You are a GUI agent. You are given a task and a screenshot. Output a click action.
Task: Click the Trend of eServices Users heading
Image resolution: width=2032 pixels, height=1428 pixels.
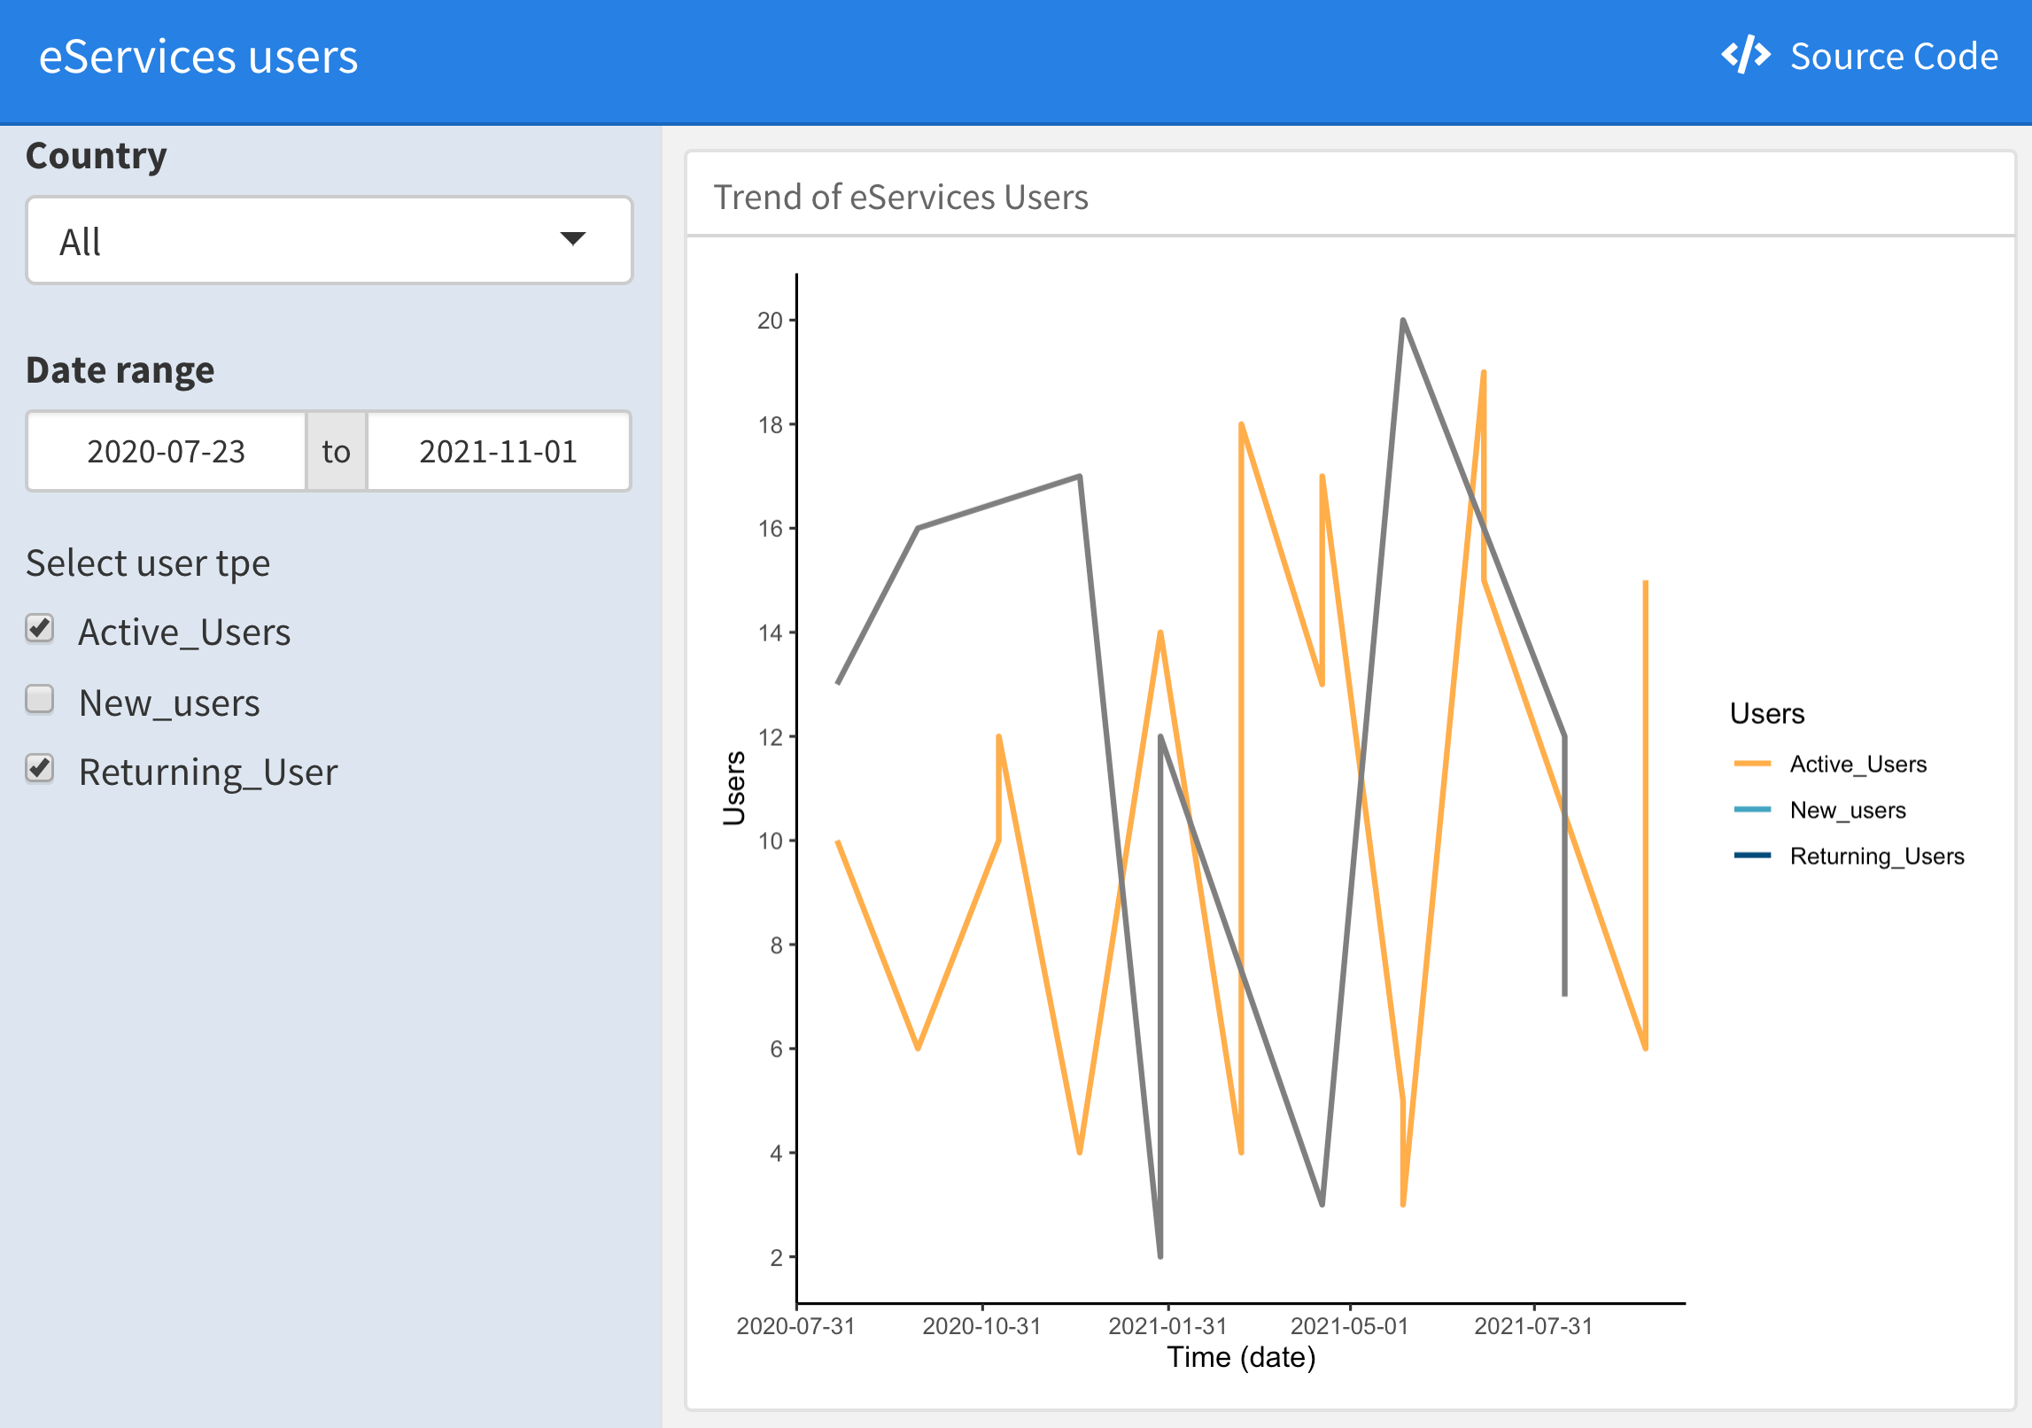click(x=901, y=197)
